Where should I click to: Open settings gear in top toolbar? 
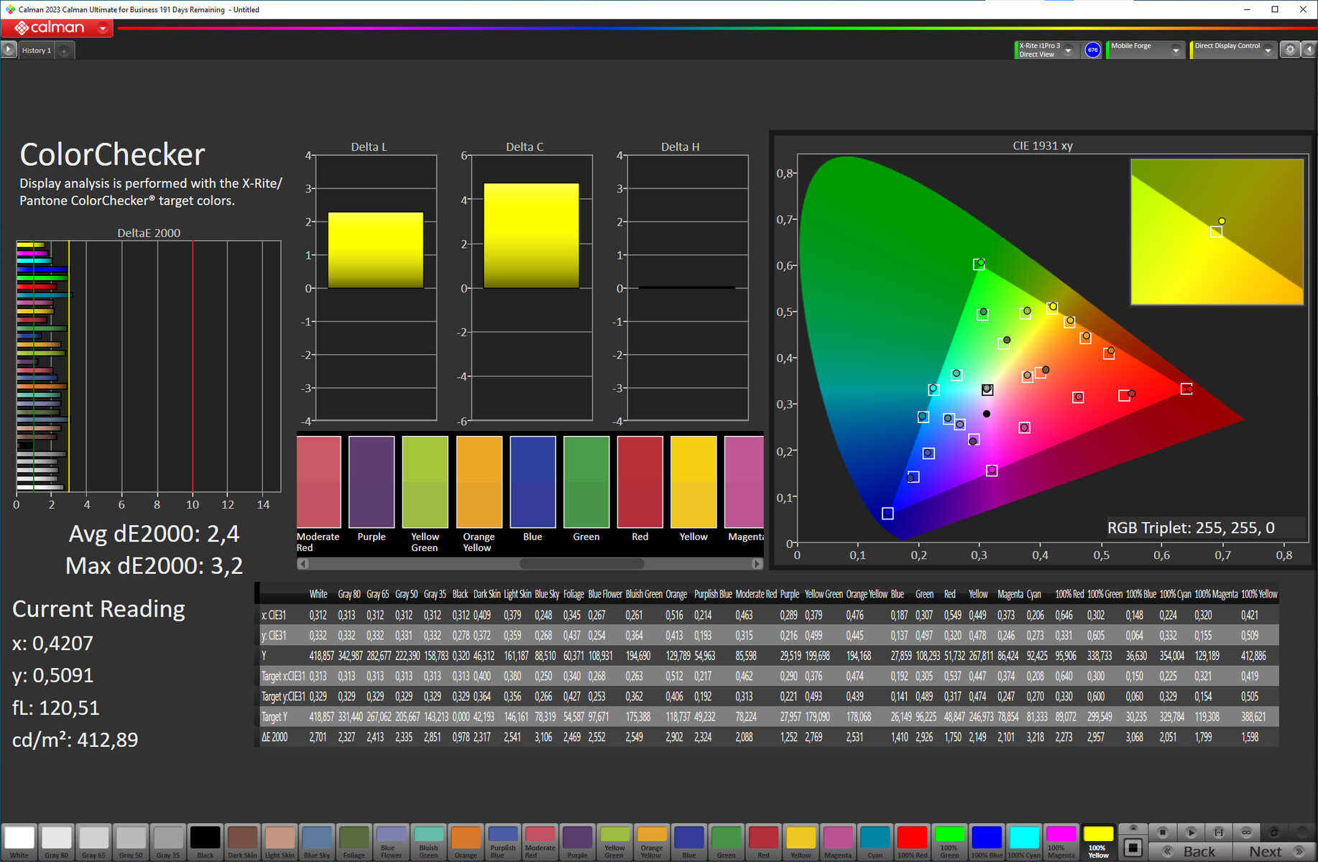1290,50
